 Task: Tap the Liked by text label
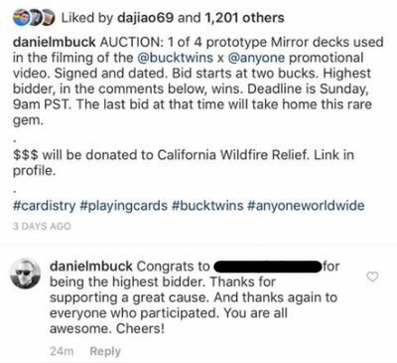(87, 18)
